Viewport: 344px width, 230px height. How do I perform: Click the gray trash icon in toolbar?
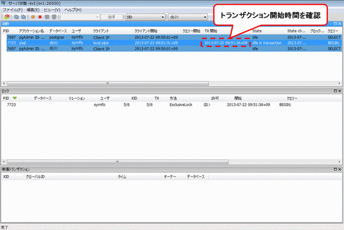(54, 17)
